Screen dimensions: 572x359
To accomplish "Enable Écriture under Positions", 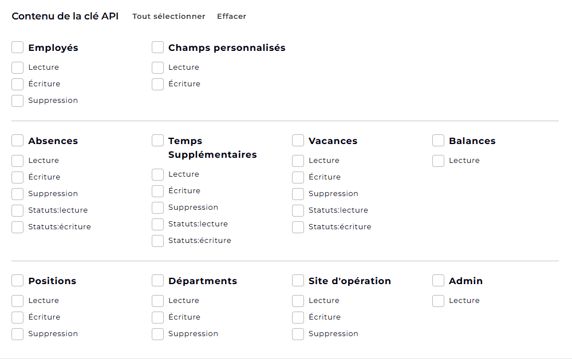I will pyautogui.click(x=18, y=317).
